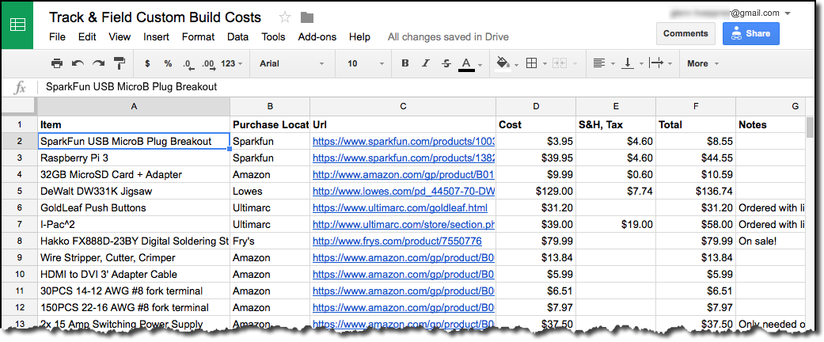Open the borders tool
This screenshot has width=824, height=342.
click(x=531, y=63)
